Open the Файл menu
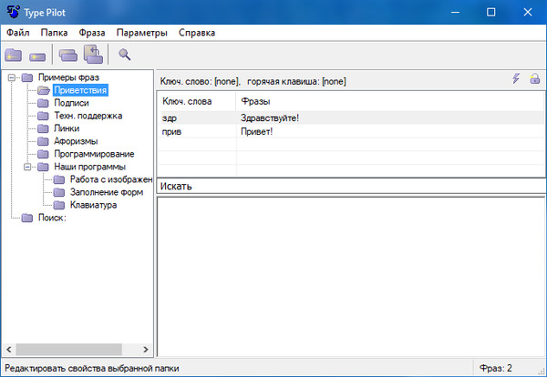547x377 pixels. 18,33
